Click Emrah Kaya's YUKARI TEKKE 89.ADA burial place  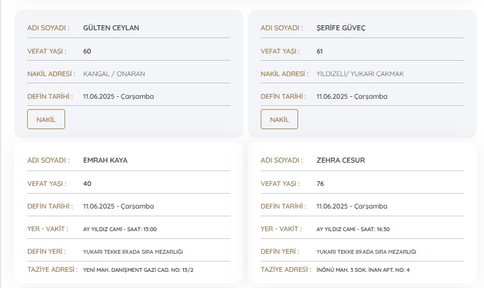[133, 252]
